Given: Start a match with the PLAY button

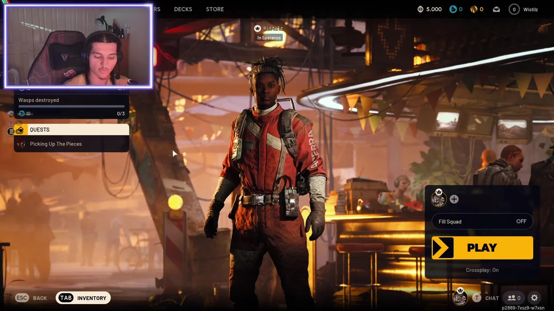Looking at the screenshot, I should pyautogui.click(x=482, y=248).
